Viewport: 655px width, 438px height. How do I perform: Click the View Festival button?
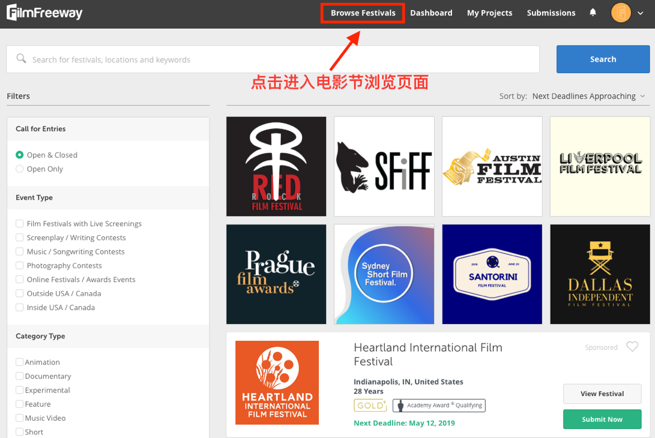pyautogui.click(x=602, y=394)
